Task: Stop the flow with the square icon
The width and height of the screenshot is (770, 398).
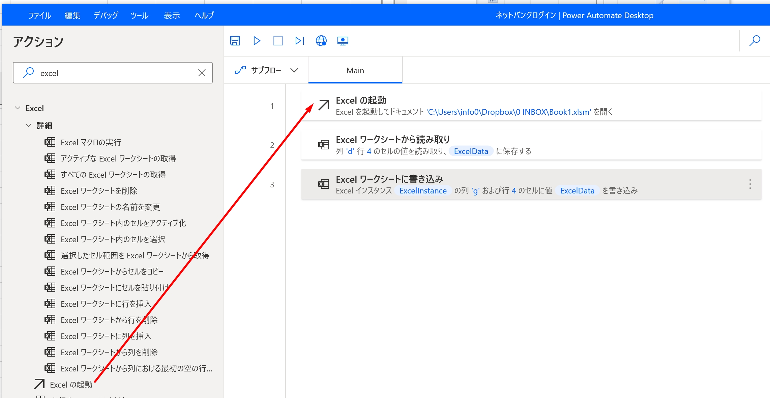Action: pyautogui.click(x=278, y=41)
